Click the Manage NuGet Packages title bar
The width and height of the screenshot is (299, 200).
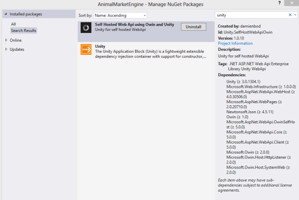(x=149, y=4)
